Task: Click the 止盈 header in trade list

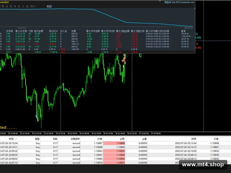Action: 144,139
